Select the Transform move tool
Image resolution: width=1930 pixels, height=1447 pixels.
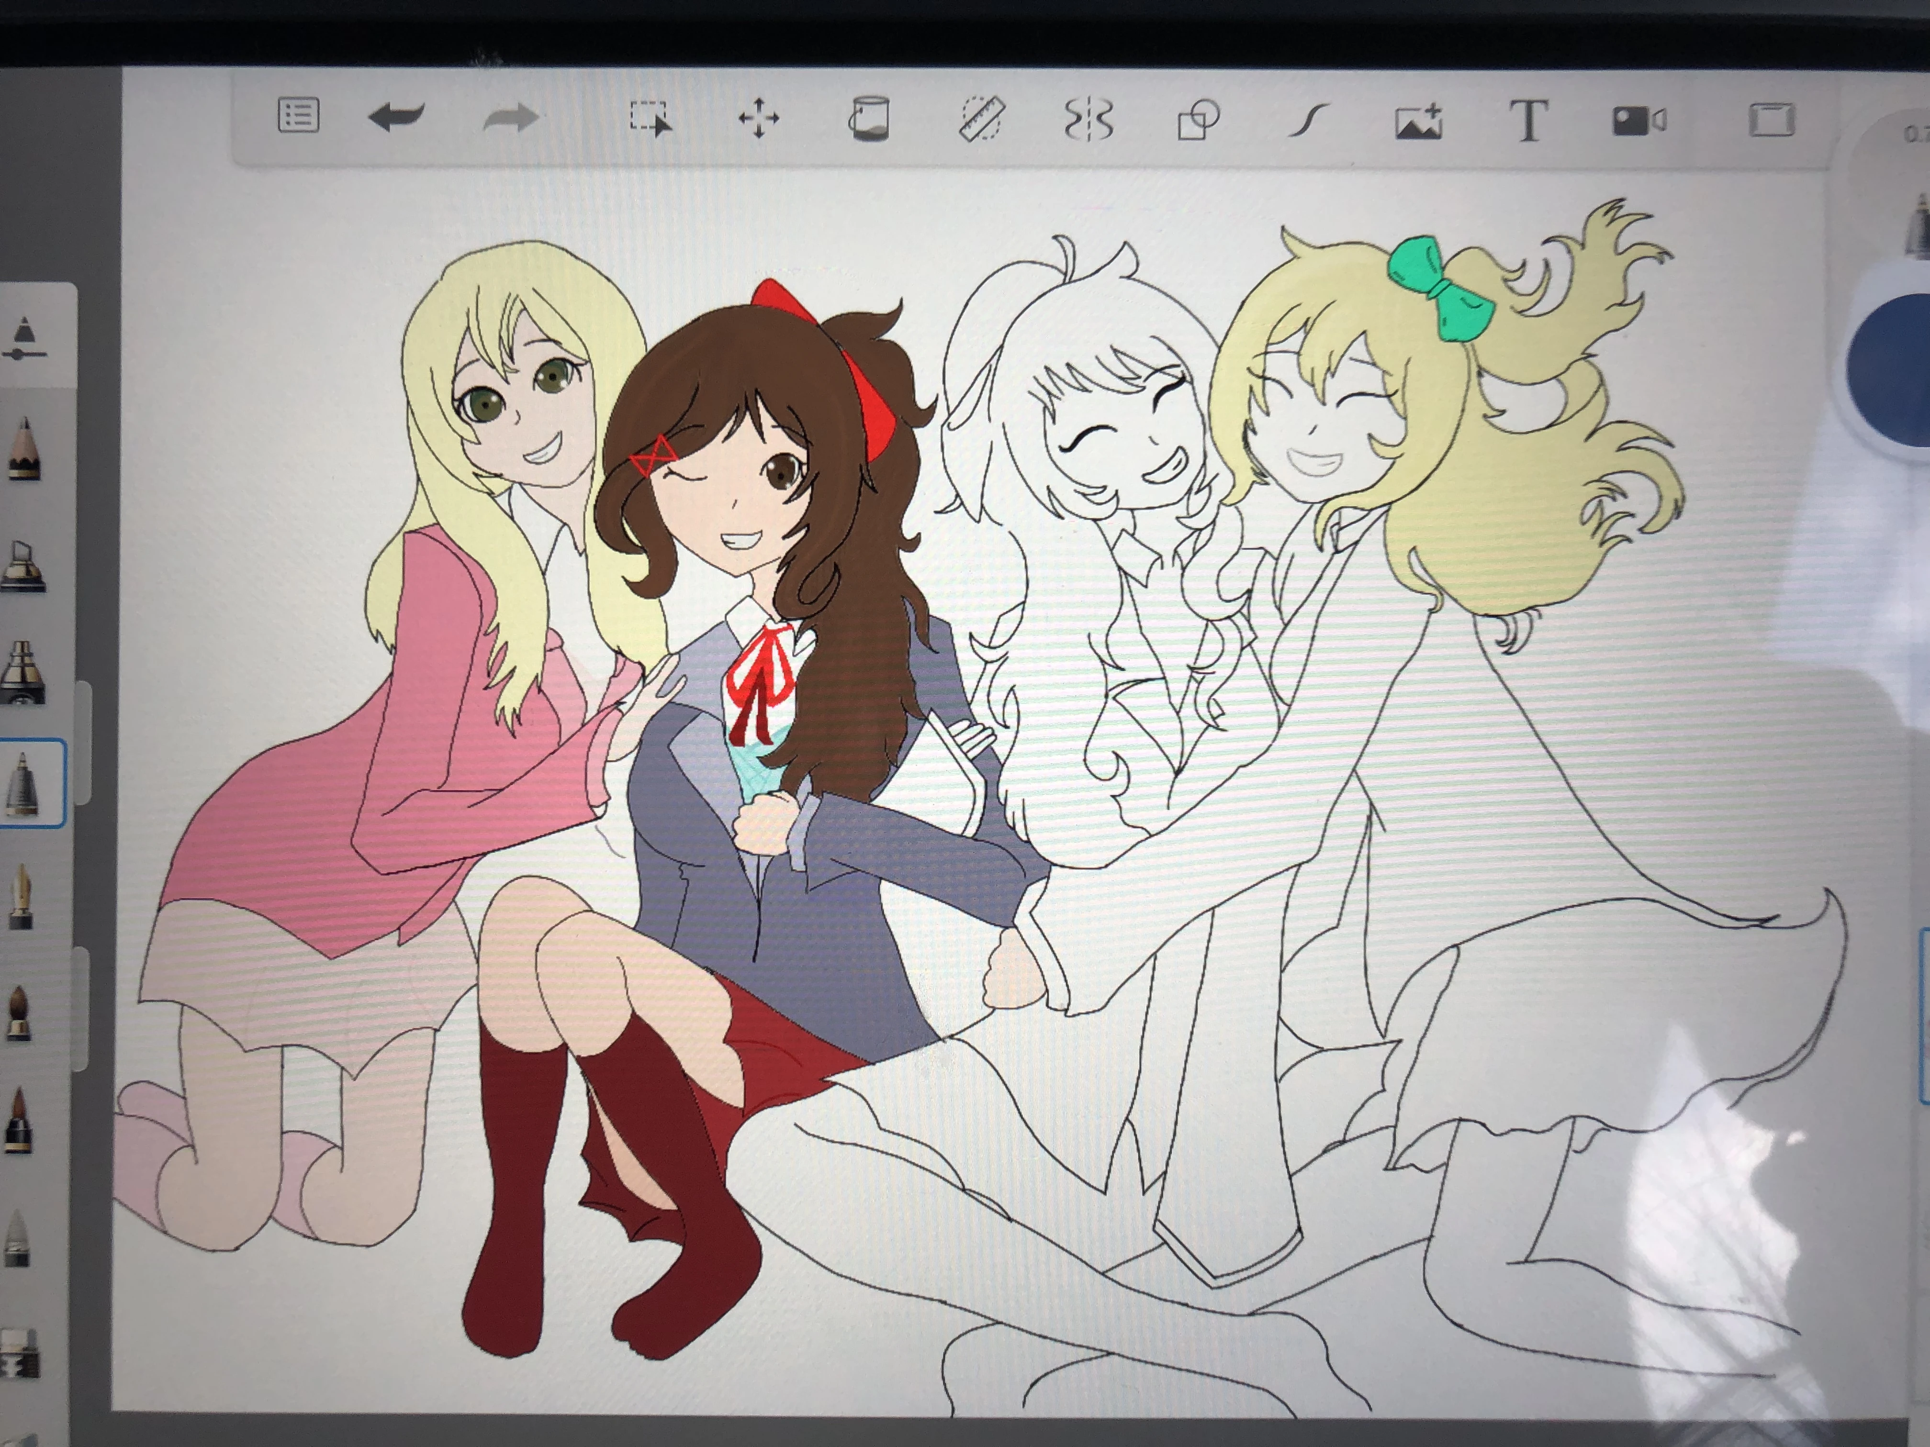758,119
